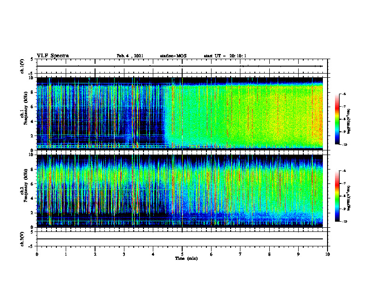
Task: Click time axis tick label "3"
Action: click(x=124, y=254)
